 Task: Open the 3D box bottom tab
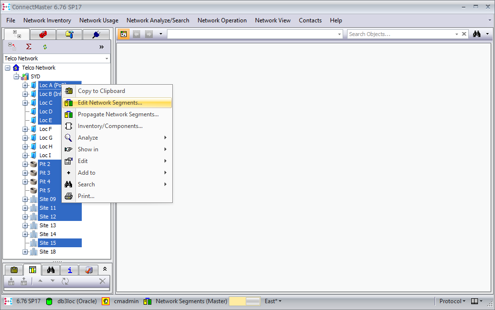[x=89, y=270]
